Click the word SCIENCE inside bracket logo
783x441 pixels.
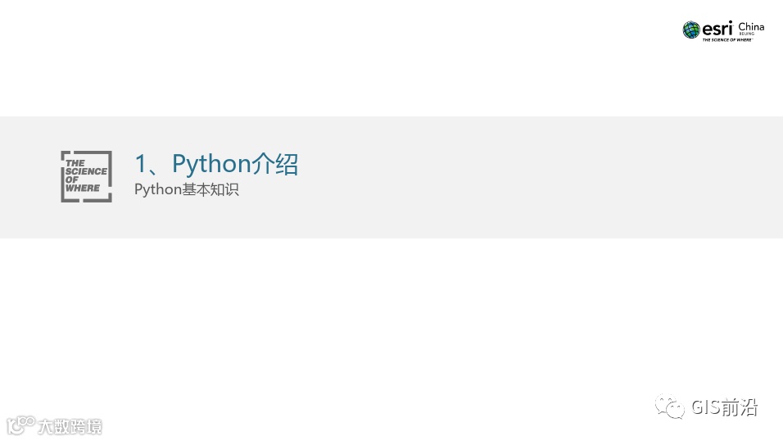(86, 171)
